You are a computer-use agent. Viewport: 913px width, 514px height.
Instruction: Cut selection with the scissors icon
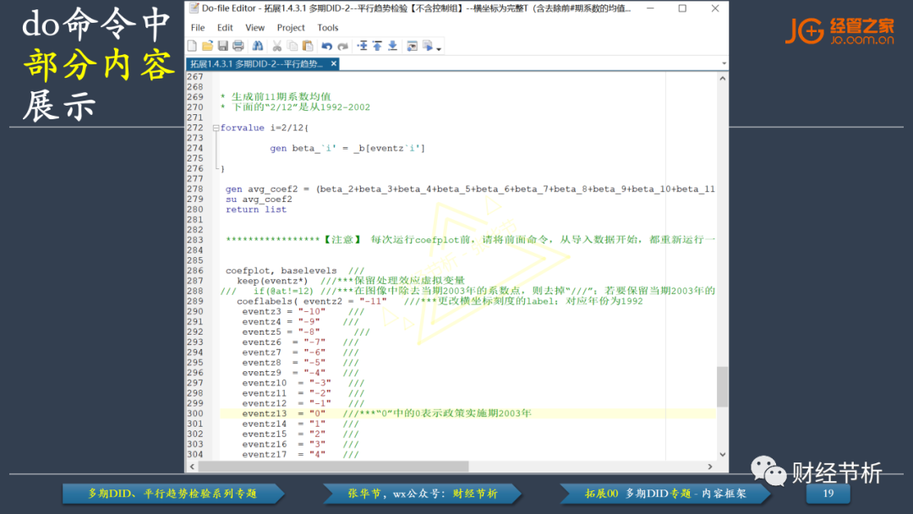278,46
